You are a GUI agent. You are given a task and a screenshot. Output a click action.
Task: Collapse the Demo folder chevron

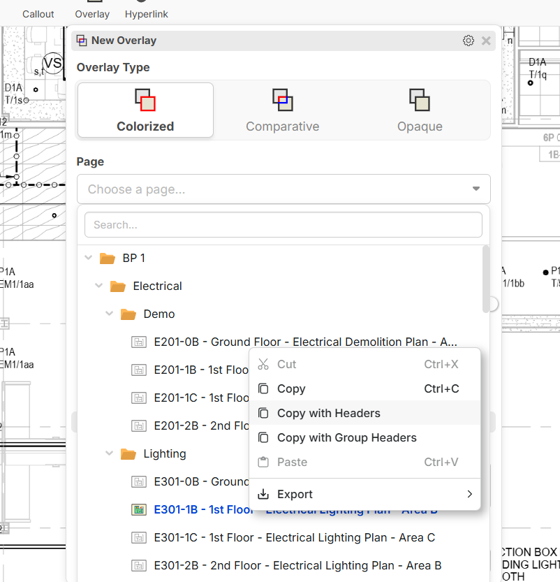(109, 314)
